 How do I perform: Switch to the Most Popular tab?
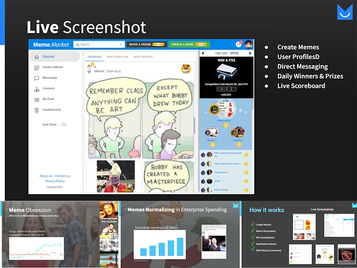click(x=117, y=57)
